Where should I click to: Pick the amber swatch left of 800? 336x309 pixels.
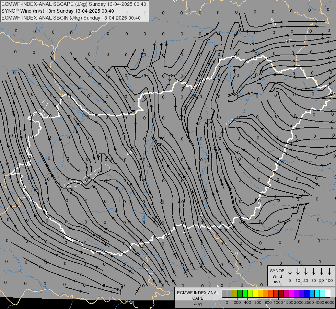coord(260,294)
